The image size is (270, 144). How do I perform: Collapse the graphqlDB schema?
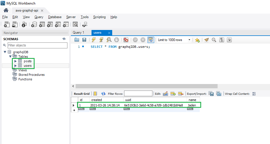pyautogui.click(x=5, y=52)
